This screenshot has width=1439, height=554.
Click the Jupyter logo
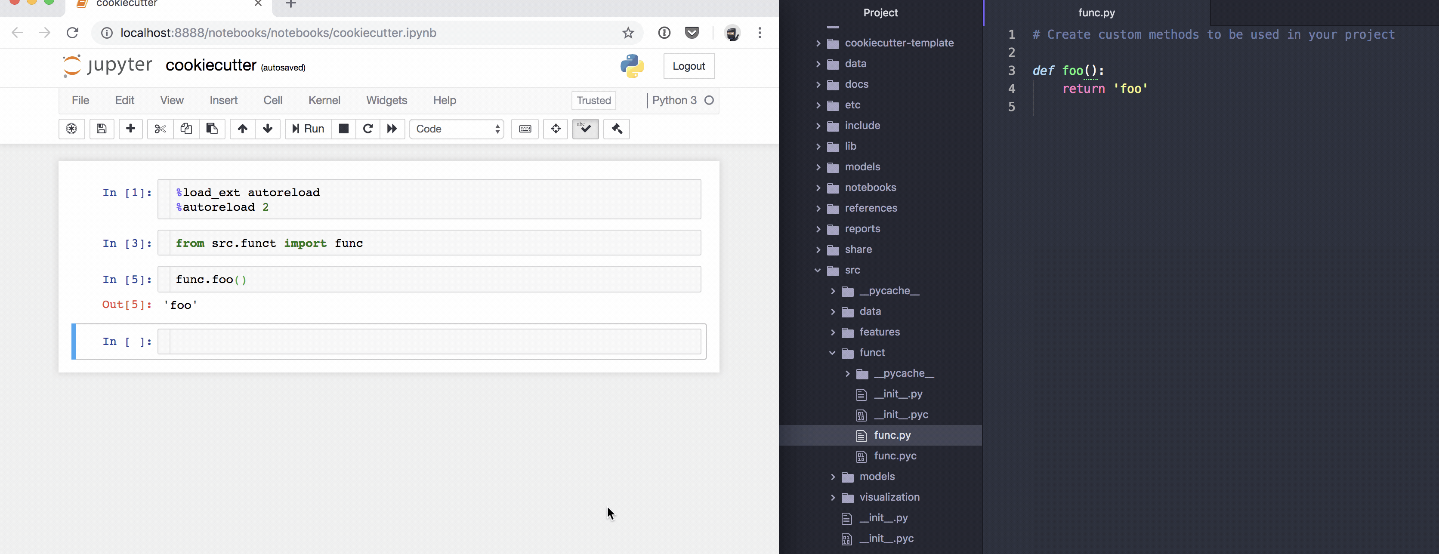tap(107, 65)
